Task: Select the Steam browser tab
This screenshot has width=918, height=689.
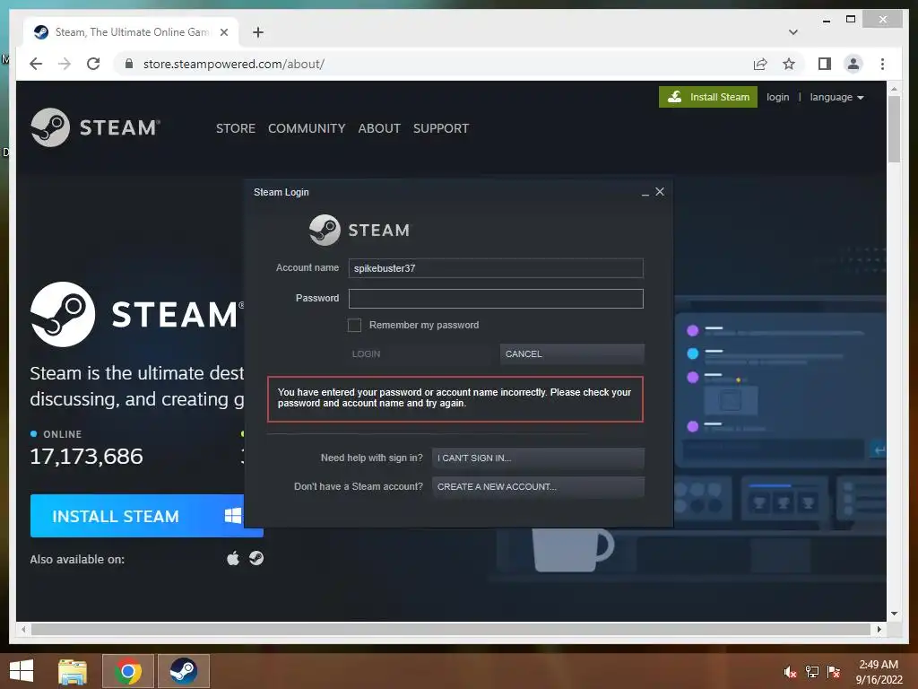Action: click(131, 32)
